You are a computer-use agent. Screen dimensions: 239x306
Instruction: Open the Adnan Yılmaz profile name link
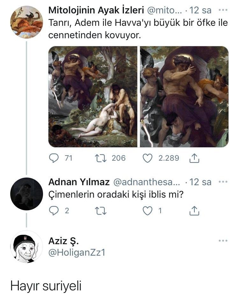click(x=79, y=182)
